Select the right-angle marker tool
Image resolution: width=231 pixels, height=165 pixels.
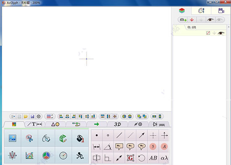click(x=108, y=158)
